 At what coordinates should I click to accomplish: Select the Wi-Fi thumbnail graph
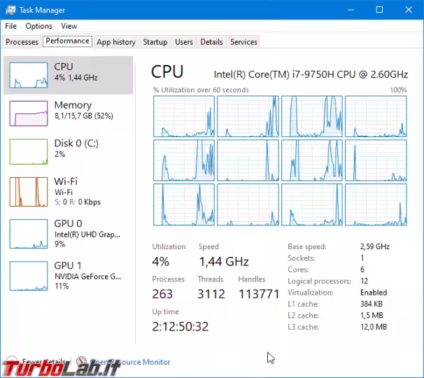coord(29,192)
